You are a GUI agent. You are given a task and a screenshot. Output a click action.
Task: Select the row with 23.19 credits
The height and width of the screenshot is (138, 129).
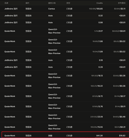coord(64,117)
